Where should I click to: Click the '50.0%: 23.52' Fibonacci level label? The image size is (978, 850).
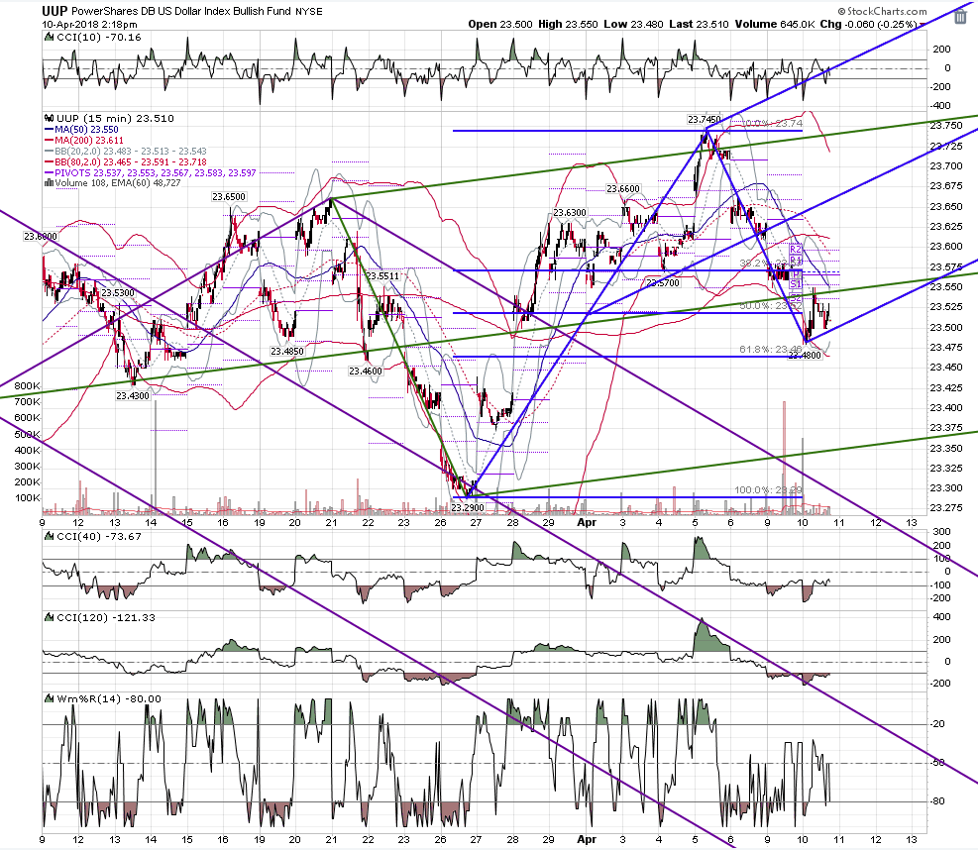pyautogui.click(x=771, y=306)
